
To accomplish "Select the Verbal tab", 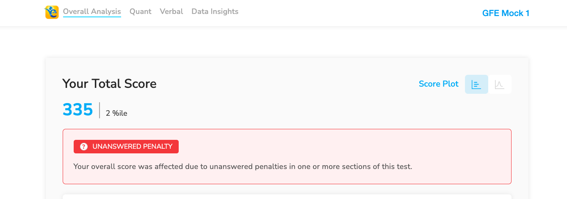I will coord(171,11).
